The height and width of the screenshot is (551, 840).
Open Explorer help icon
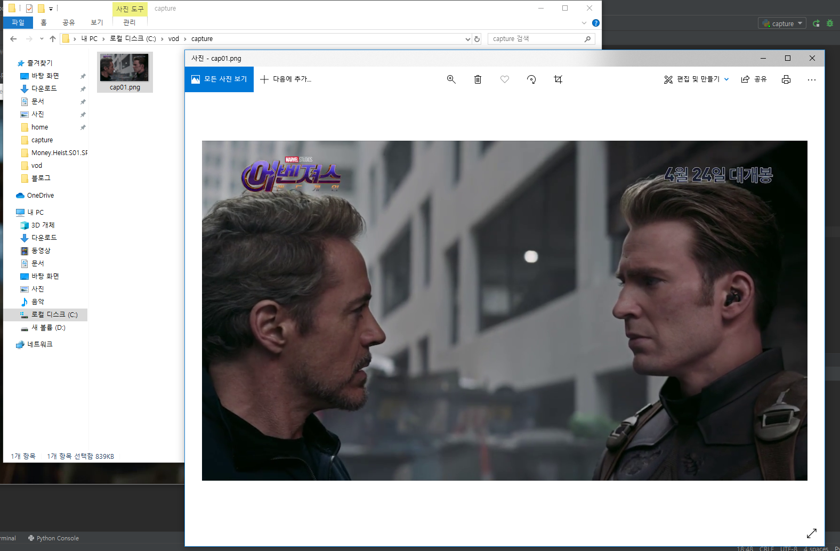pyautogui.click(x=596, y=23)
